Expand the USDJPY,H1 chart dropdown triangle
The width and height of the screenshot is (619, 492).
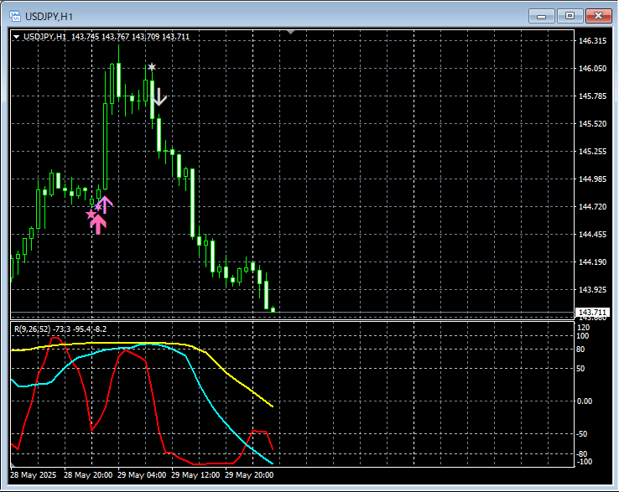tap(17, 37)
